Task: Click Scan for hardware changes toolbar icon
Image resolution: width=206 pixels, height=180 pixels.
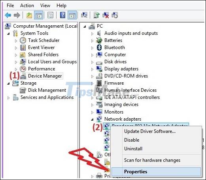Action: 84,15
